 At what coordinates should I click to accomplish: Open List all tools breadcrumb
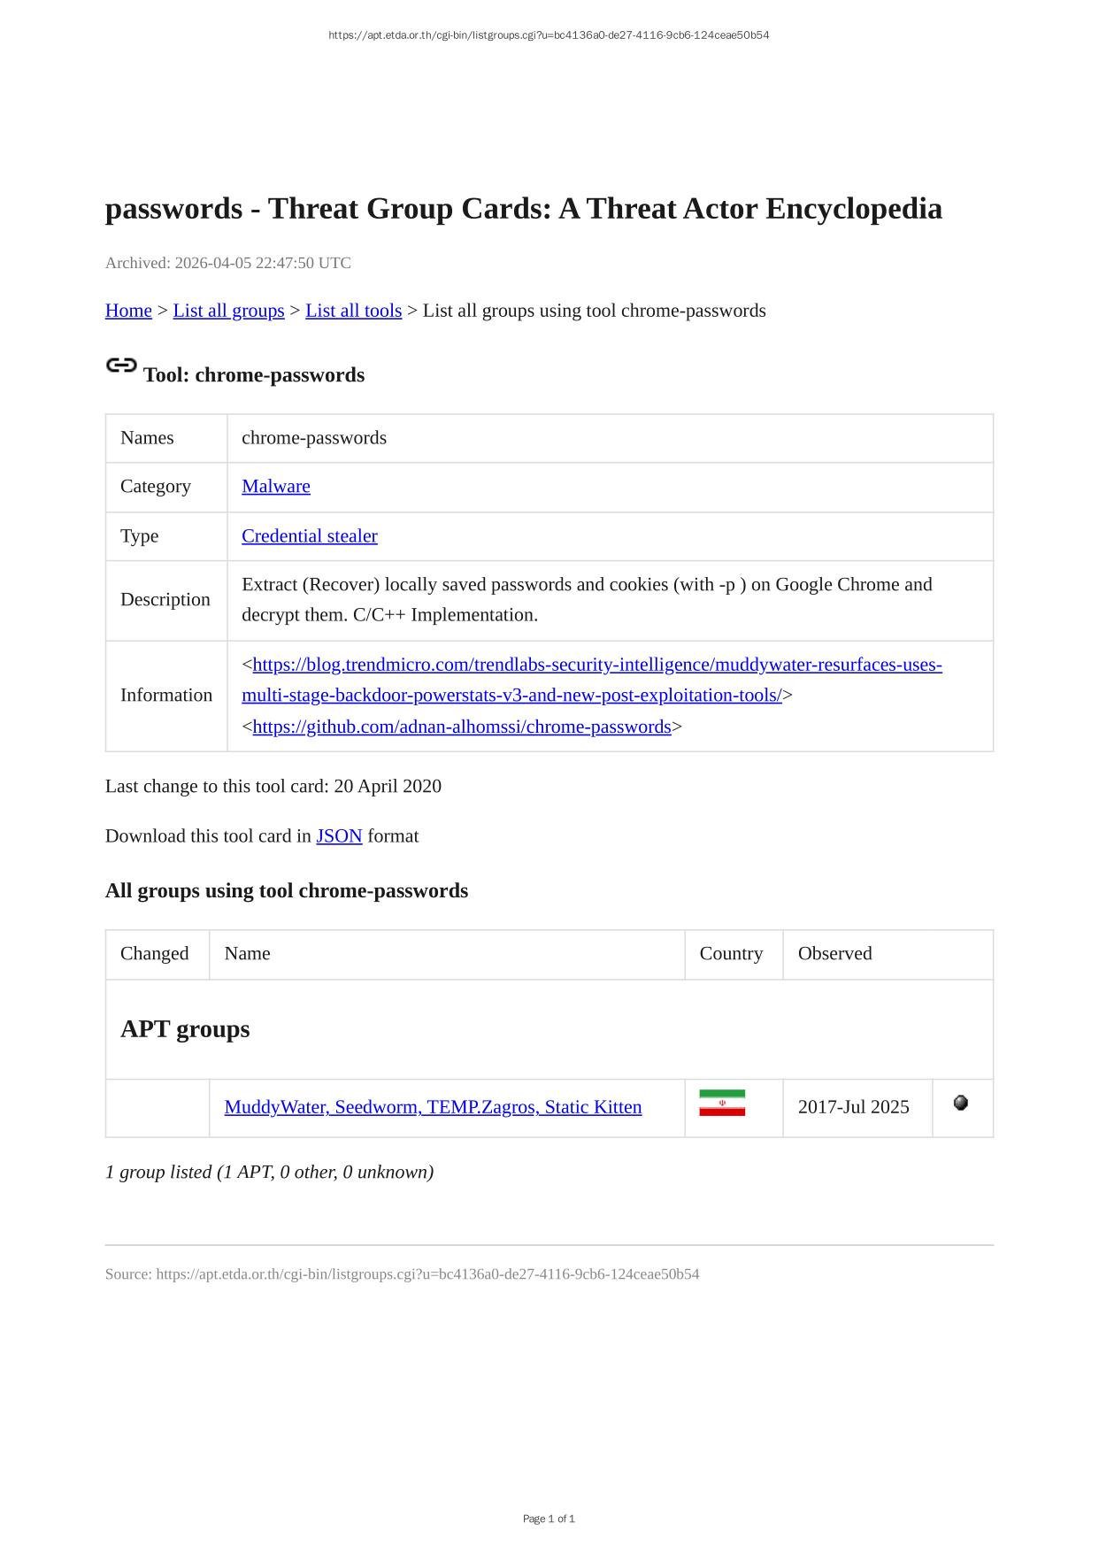tap(353, 311)
